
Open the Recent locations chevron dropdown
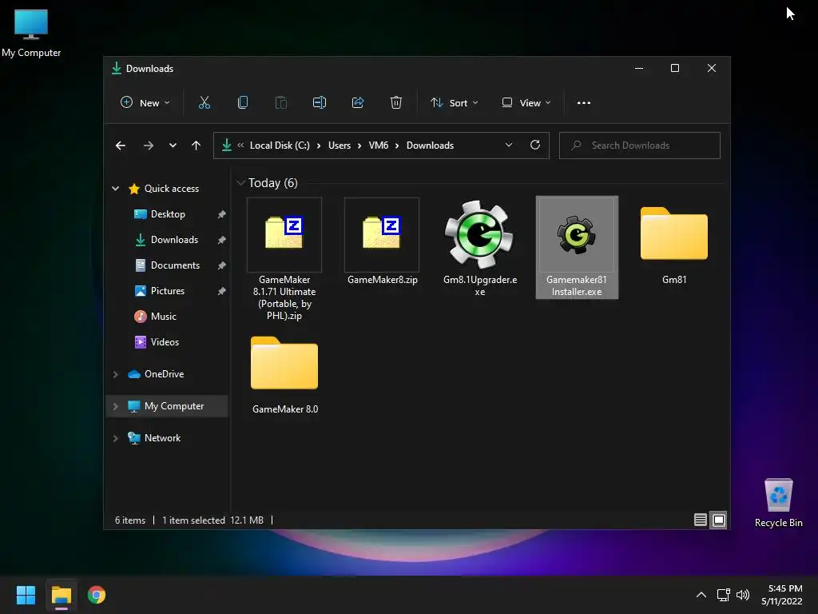coord(173,146)
